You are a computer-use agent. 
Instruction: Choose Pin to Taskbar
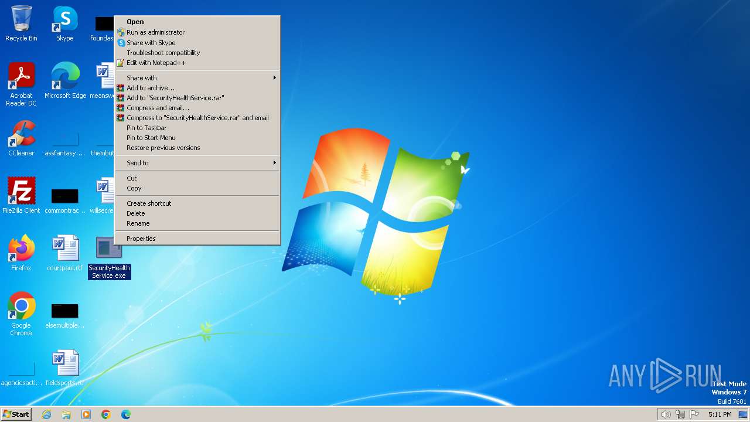pos(197,128)
